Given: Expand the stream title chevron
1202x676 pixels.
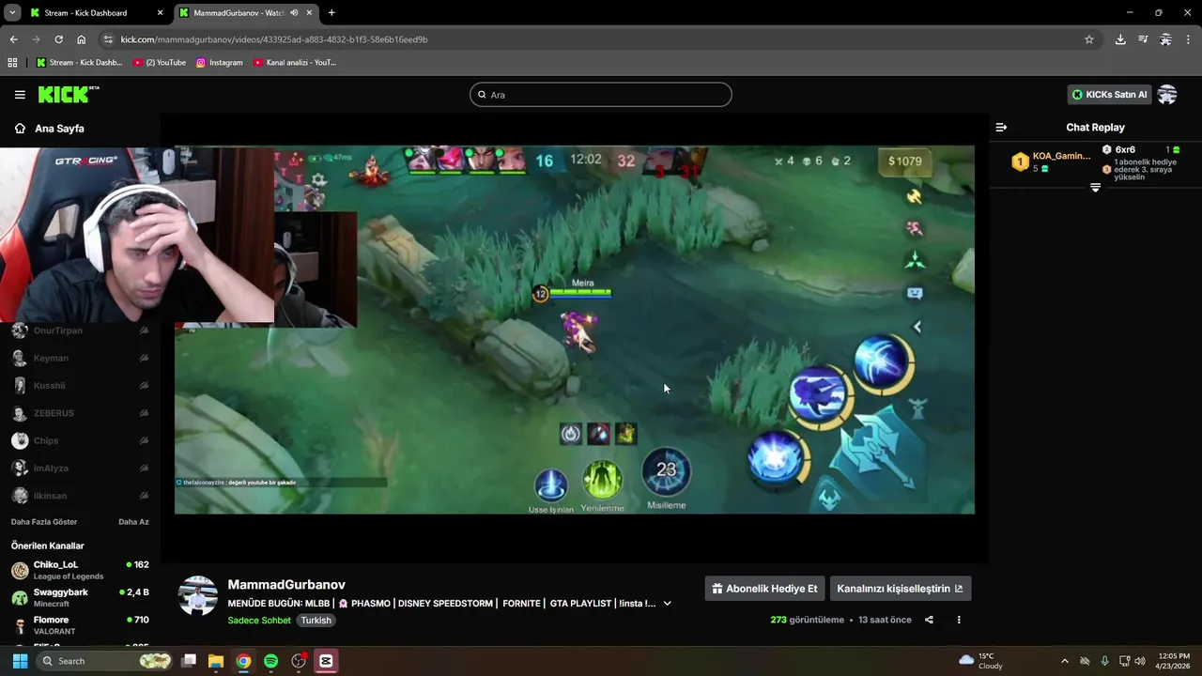Looking at the screenshot, I should [x=668, y=604].
